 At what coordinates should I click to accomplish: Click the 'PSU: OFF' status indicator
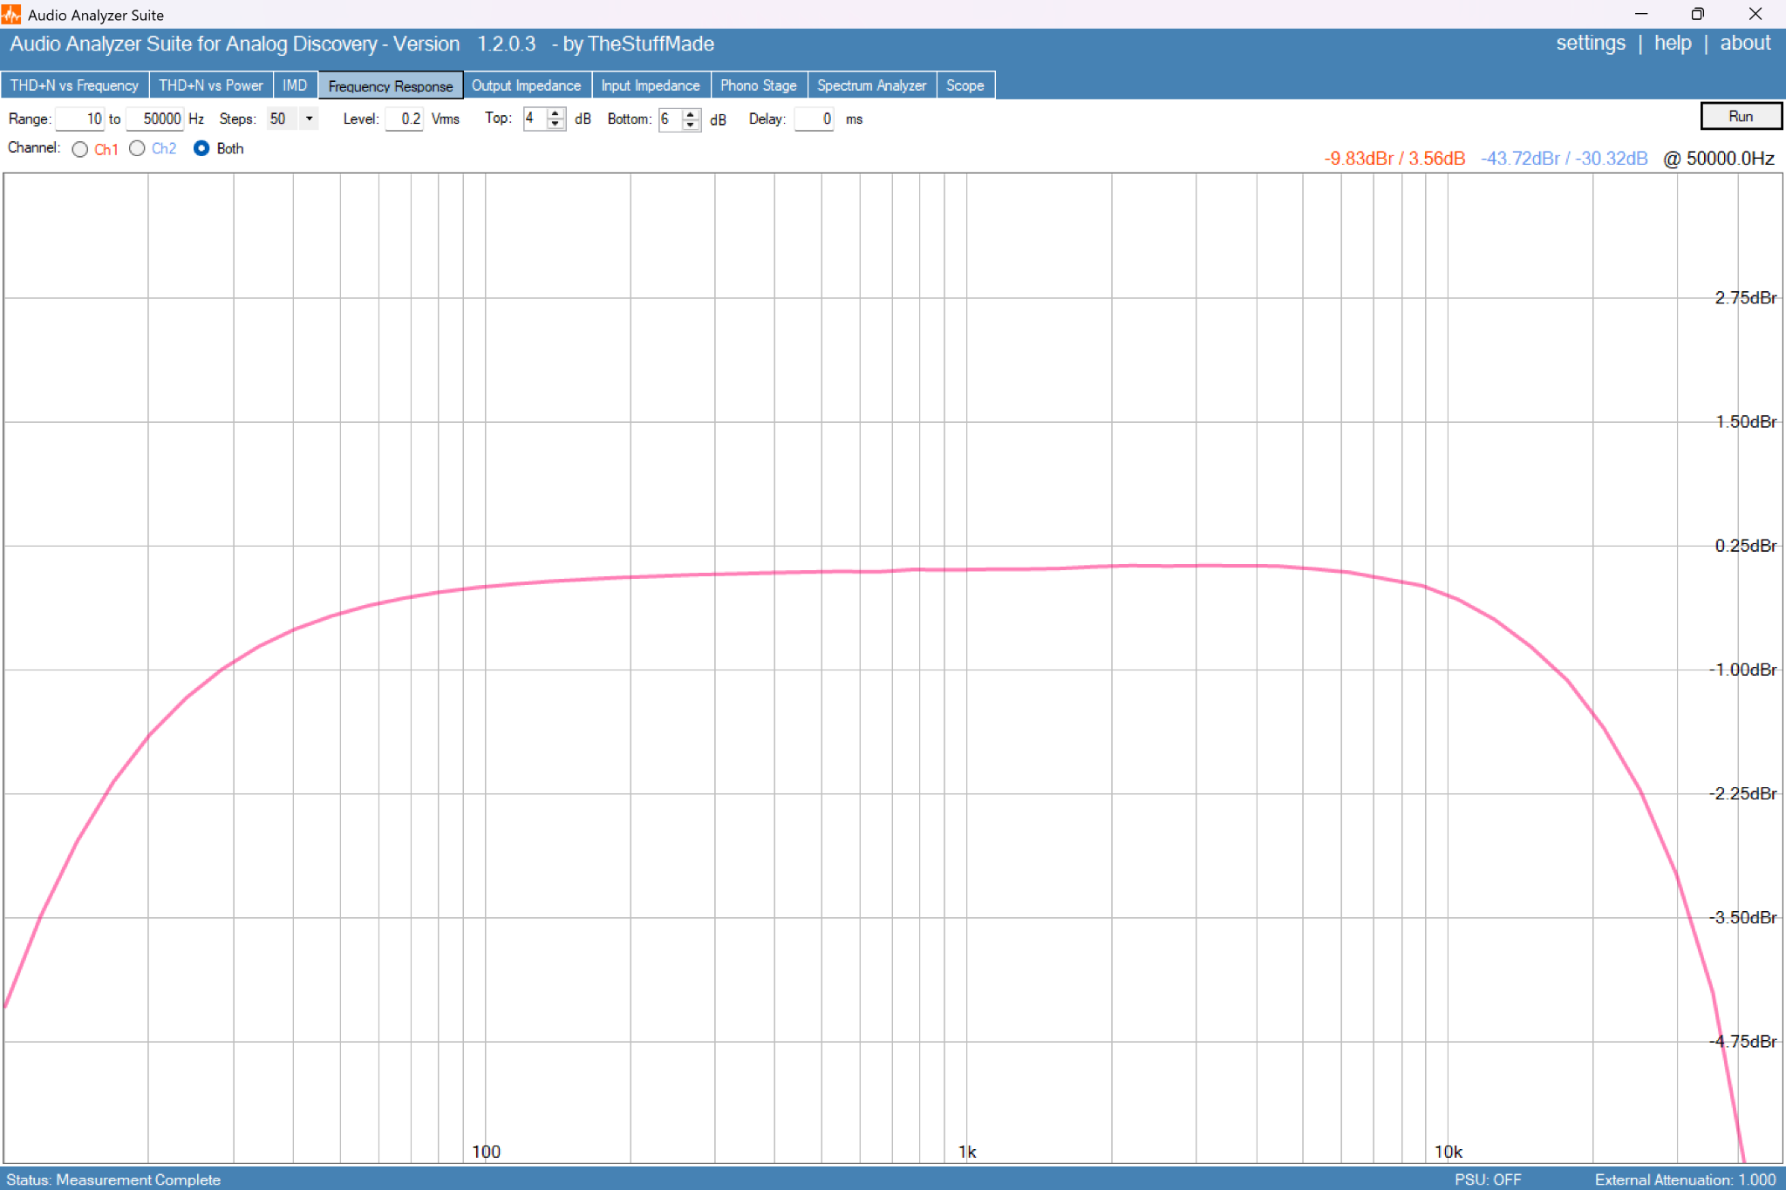(x=1488, y=1180)
